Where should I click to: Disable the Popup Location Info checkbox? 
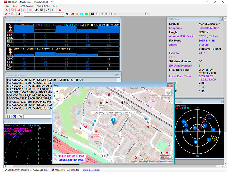pyautogui.click(x=55, y=159)
